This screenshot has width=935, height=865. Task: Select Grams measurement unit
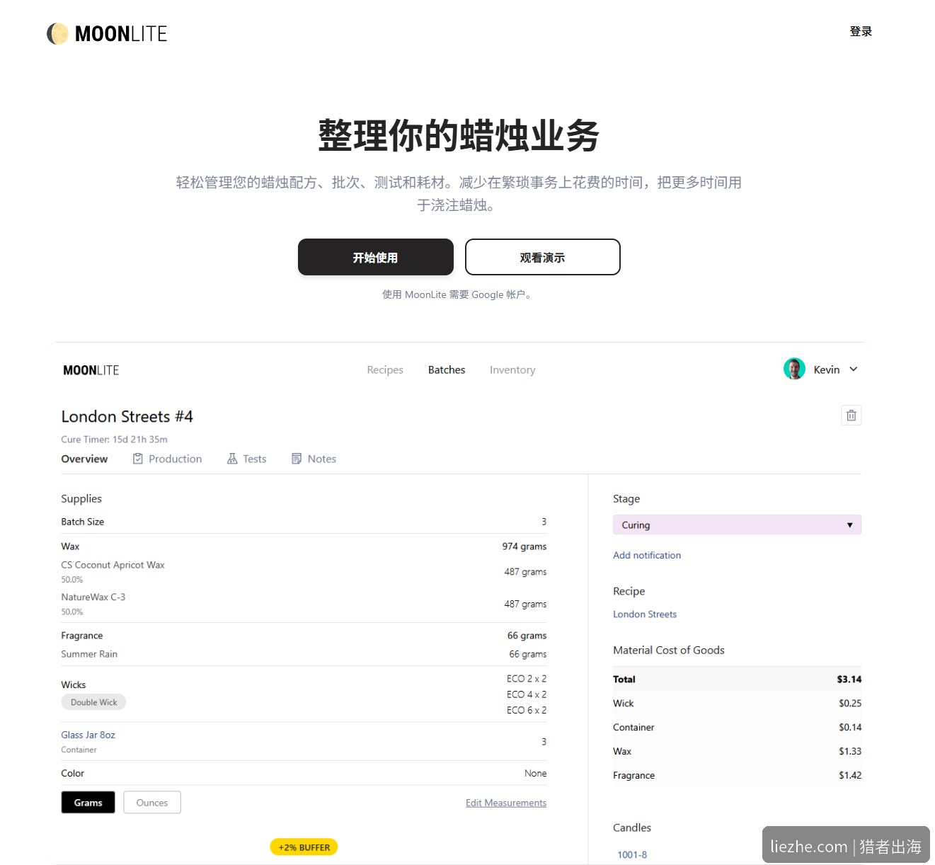pos(88,802)
